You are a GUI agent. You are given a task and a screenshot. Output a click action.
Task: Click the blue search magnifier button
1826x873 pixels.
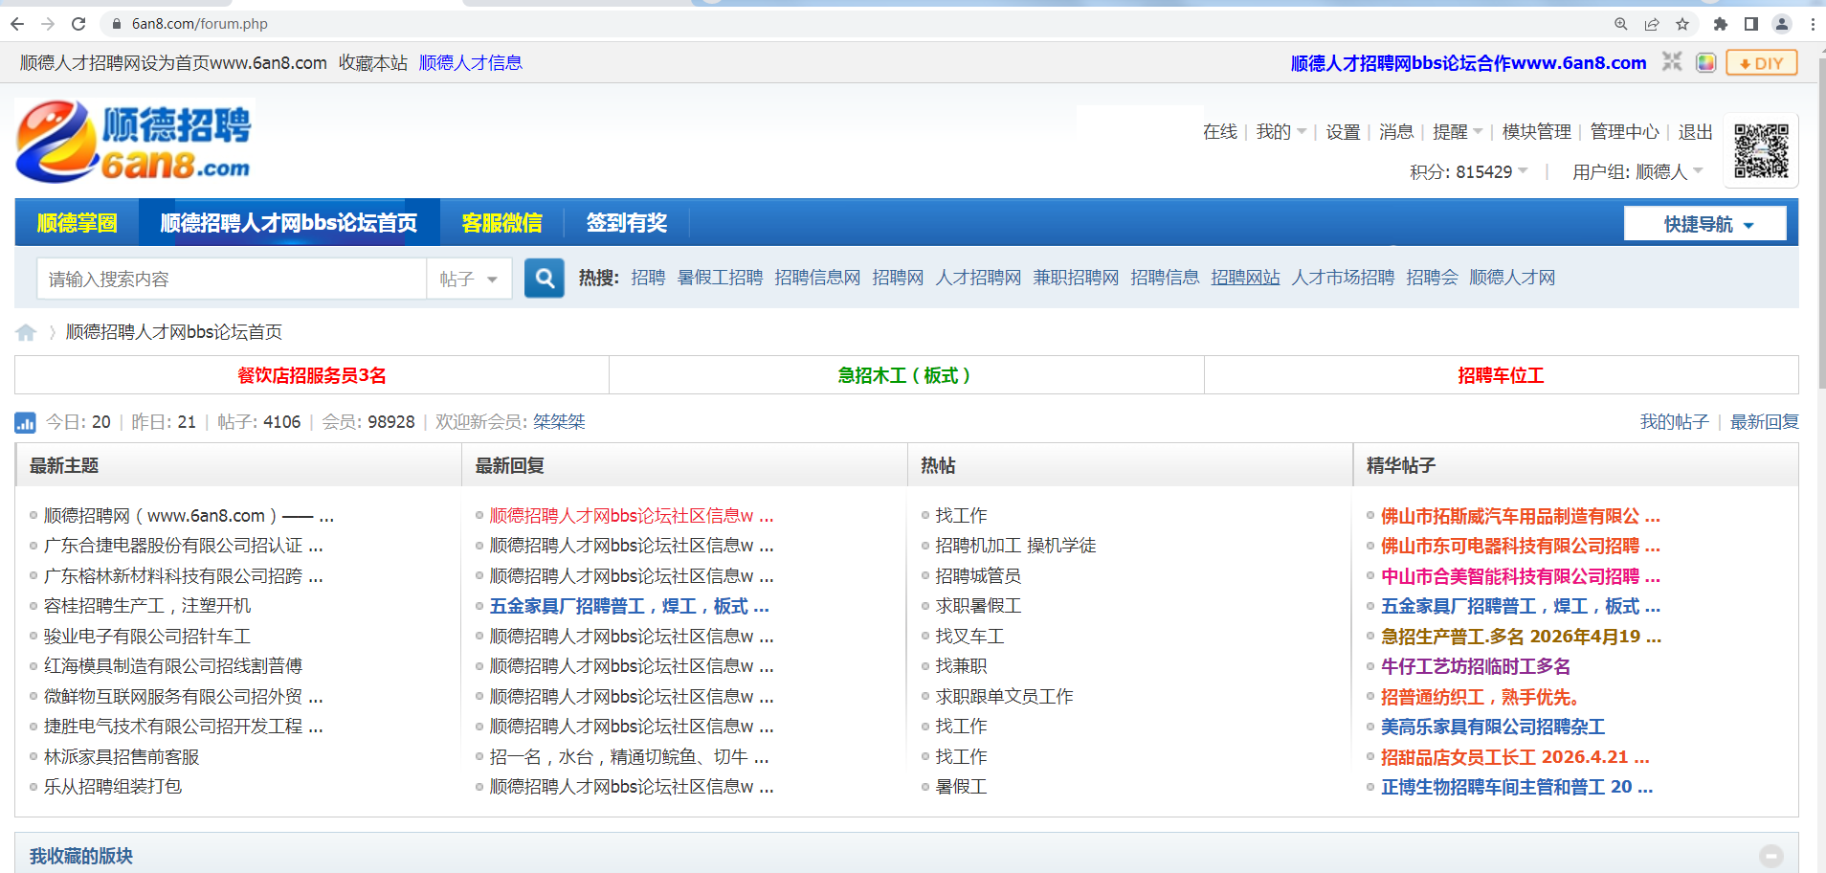[545, 279]
